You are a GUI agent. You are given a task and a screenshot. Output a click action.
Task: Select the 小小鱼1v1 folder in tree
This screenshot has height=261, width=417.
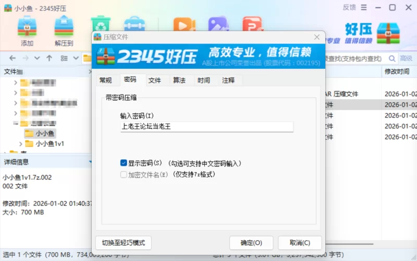[45, 144]
